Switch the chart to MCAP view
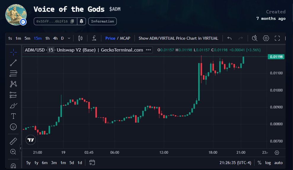 125,38
